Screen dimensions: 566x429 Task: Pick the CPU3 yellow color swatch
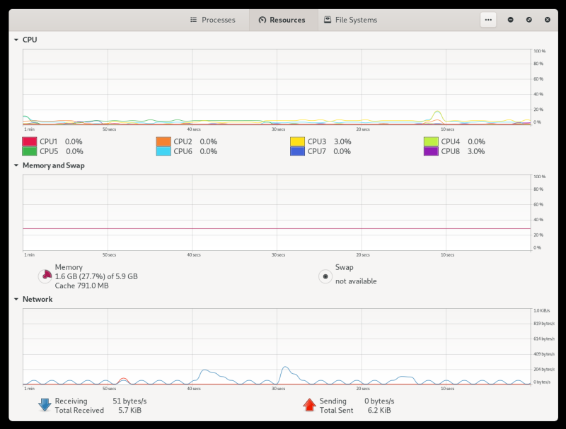pos(298,141)
